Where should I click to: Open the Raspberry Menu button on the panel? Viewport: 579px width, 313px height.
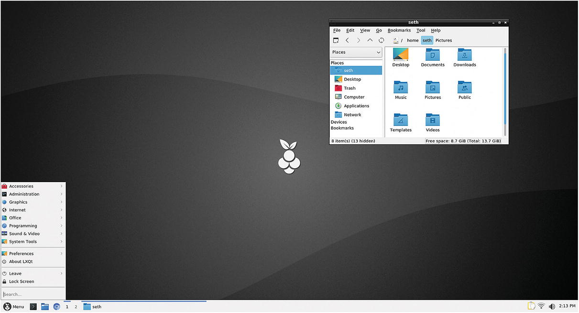coord(14,307)
